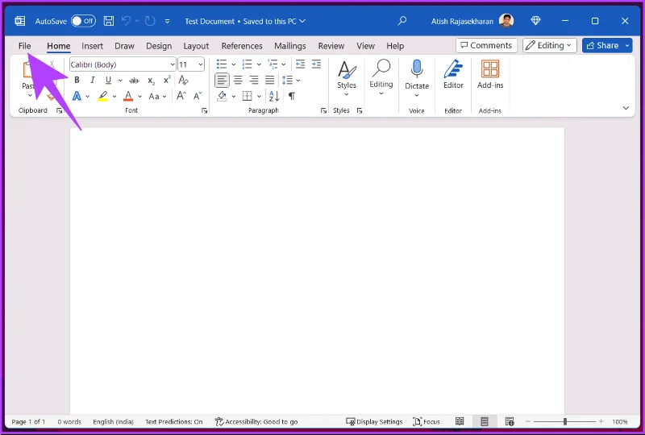Click Clear All Formatting icon
Image resolution: width=645 pixels, height=435 pixels.
coord(184,81)
